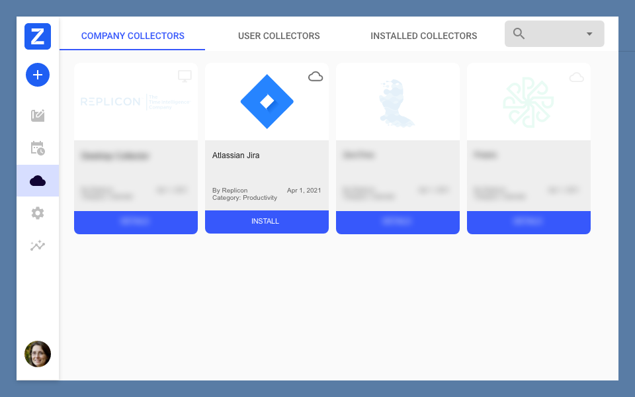The height and width of the screenshot is (397, 635).
Task: Click the 'Apr 1, 2021' date text
Action: point(304,191)
